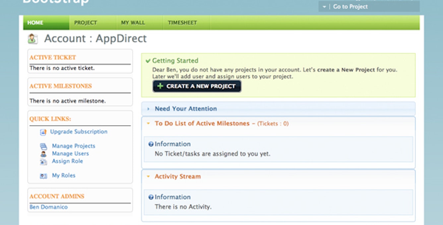The height and width of the screenshot is (225, 443).
Task: View the My Roles link
Action: (64, 175)
